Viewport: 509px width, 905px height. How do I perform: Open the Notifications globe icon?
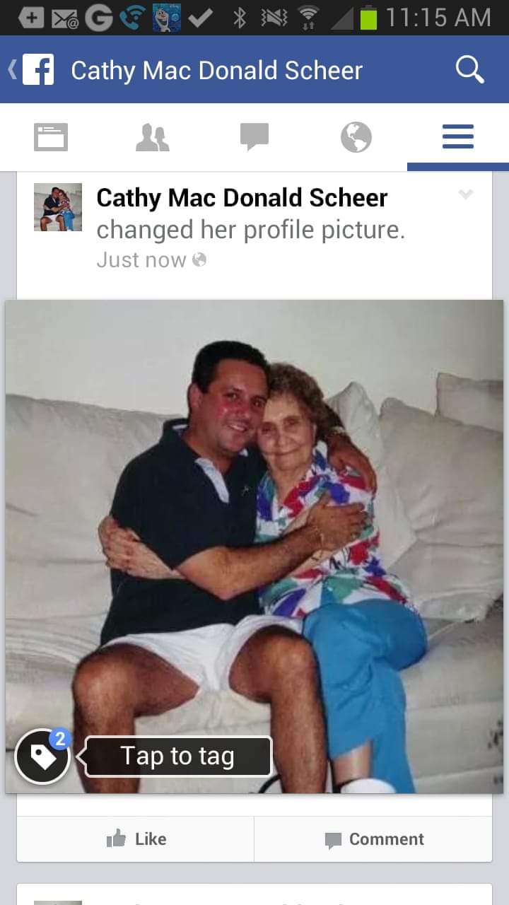[356, 137]
